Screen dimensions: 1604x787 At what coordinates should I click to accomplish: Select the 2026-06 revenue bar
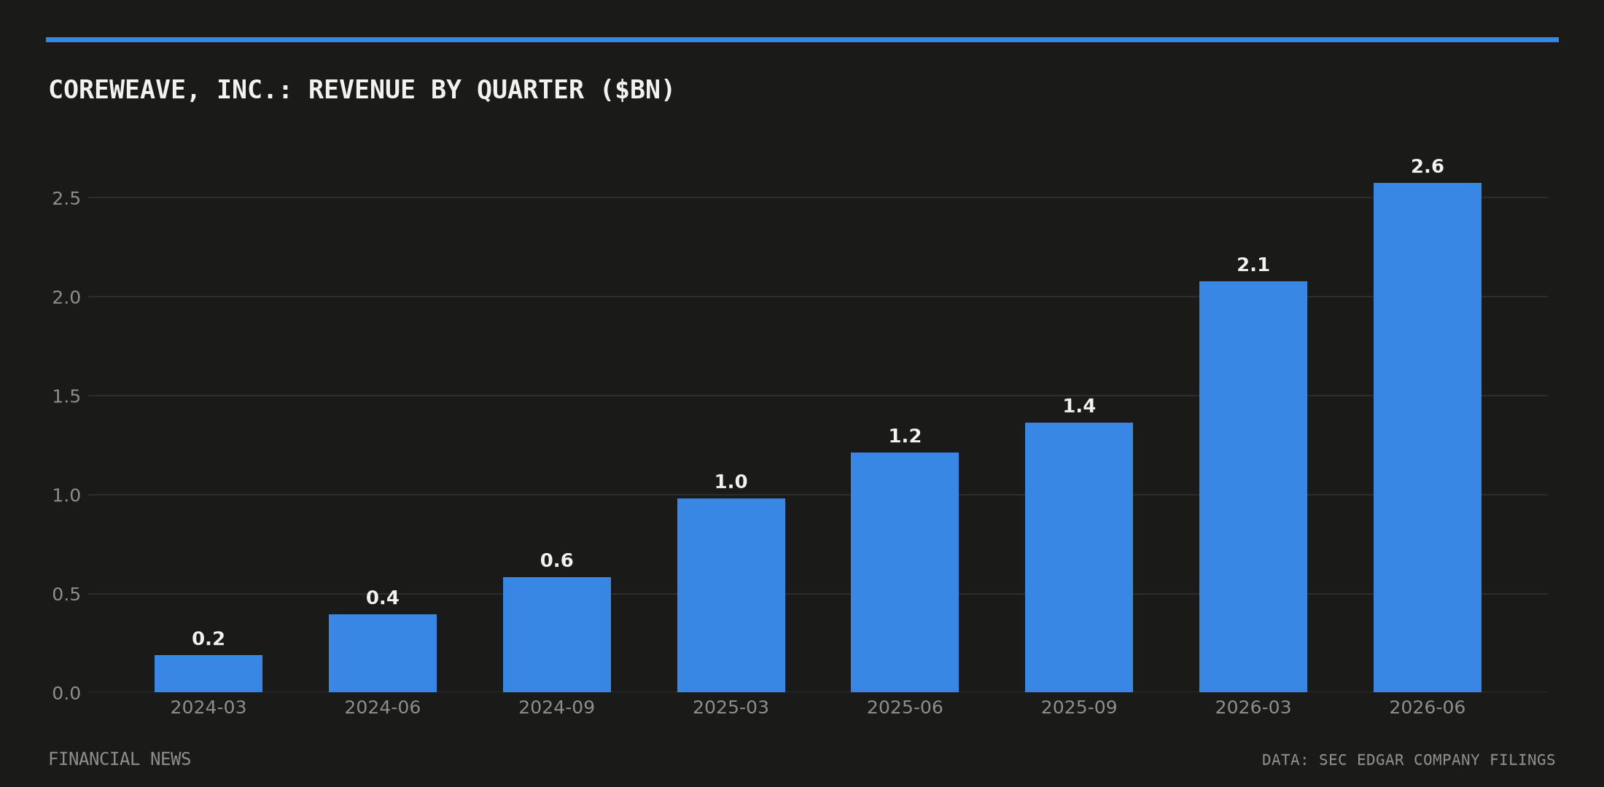(x=1428, y=437)
